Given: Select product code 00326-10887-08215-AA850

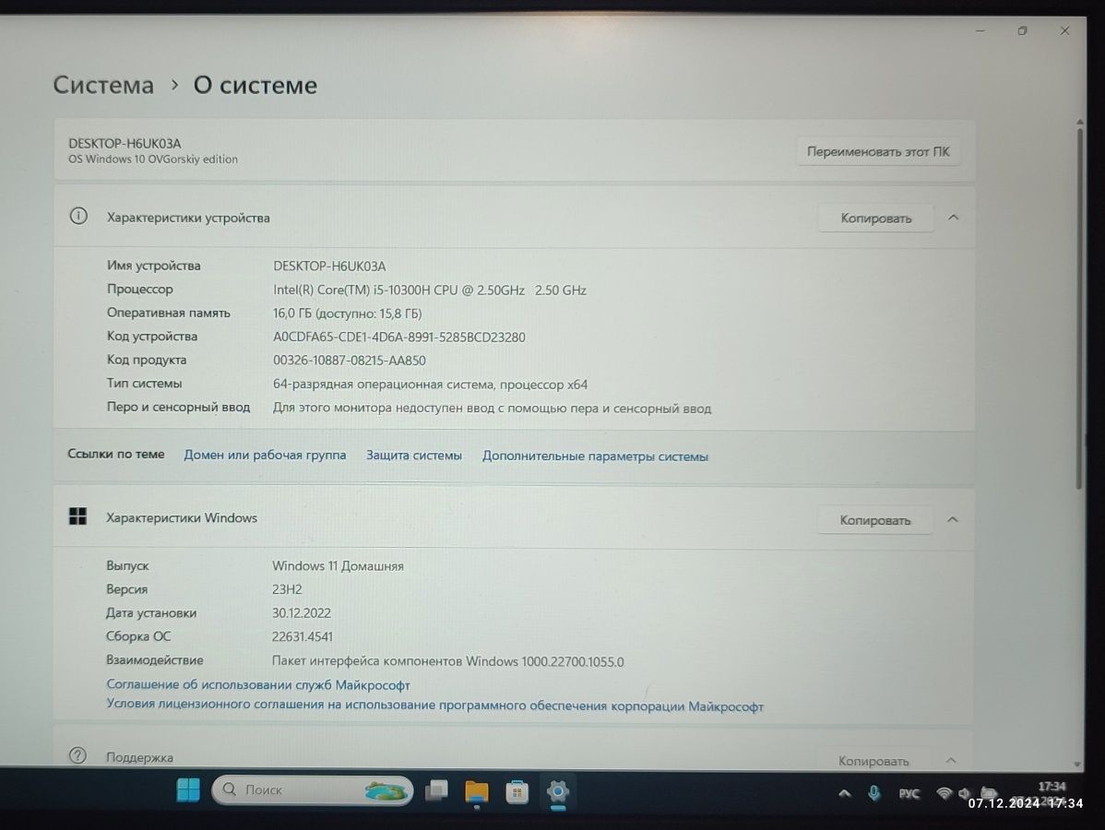Looking at the screenshot, I should point(350,361).
